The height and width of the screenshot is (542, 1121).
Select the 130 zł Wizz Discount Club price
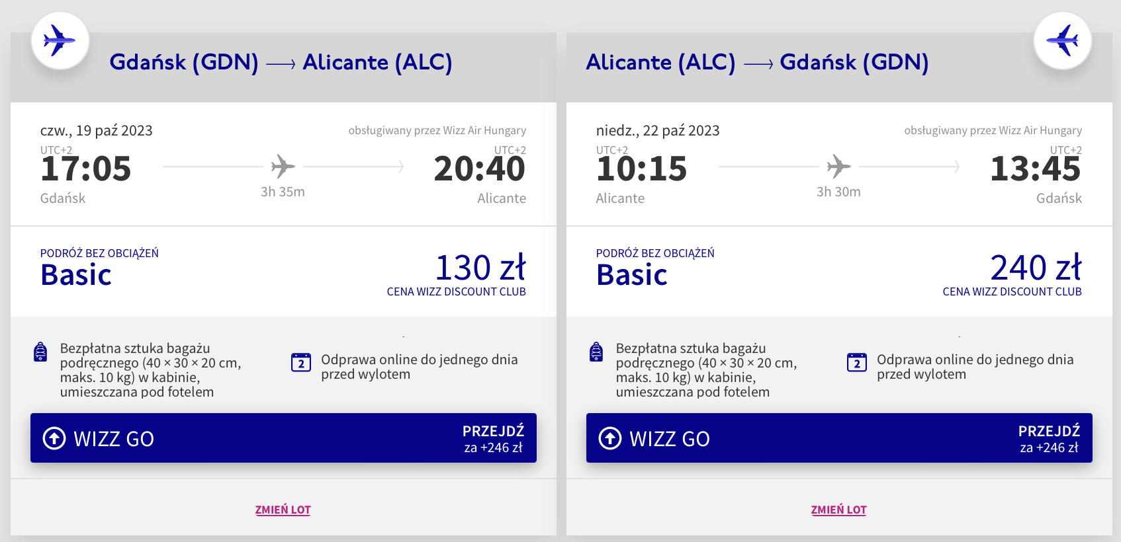coord(480,268)
